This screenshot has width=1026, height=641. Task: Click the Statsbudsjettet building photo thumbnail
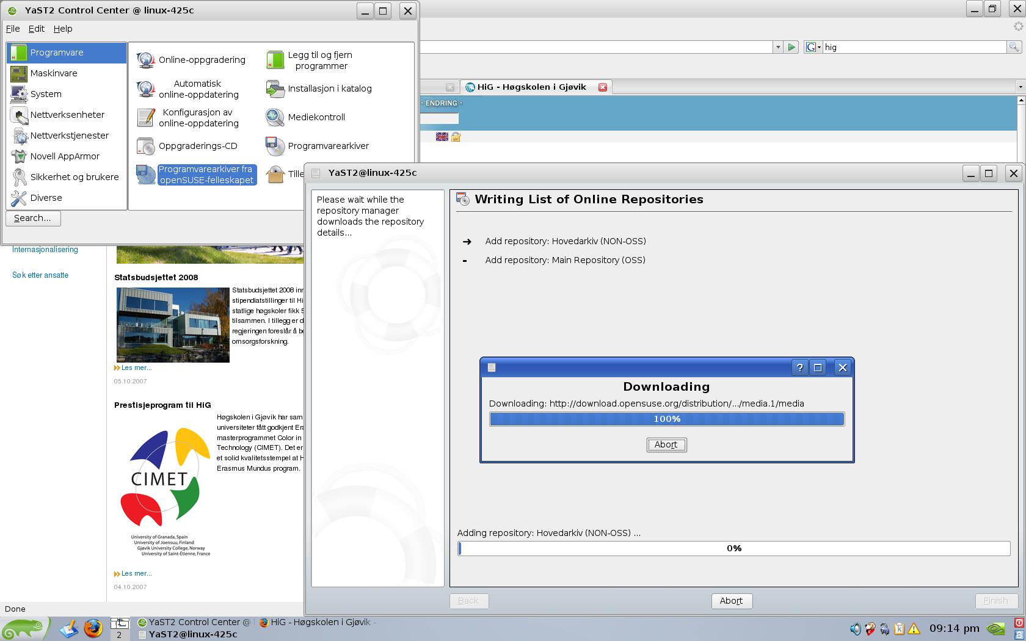tap(173, 325)
